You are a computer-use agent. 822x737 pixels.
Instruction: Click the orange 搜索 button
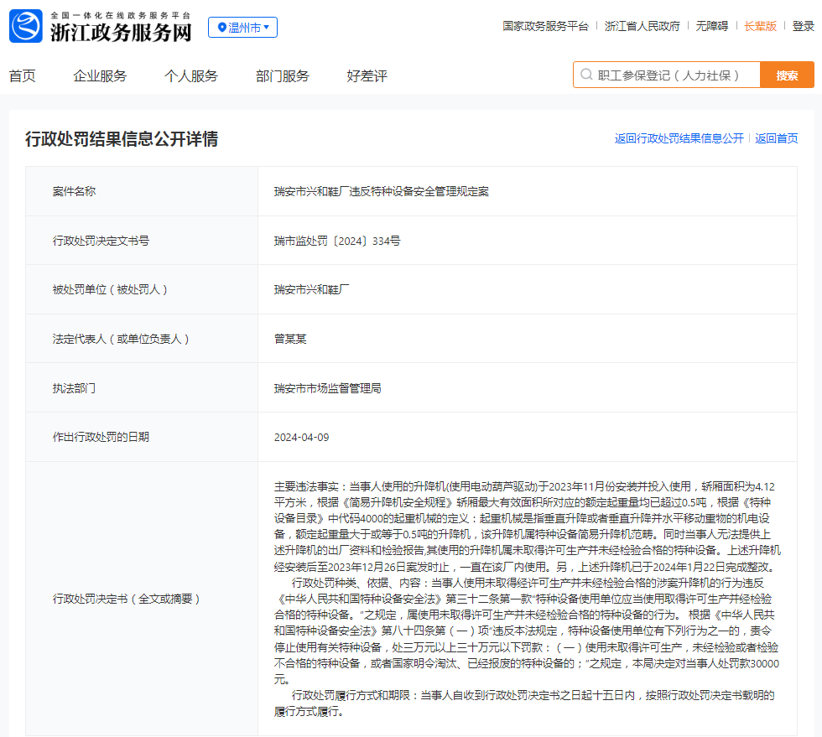[787, 75]
